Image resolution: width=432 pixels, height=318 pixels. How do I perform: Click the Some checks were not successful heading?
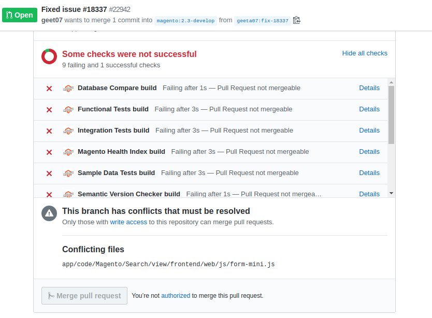click(x=129, y=54)
